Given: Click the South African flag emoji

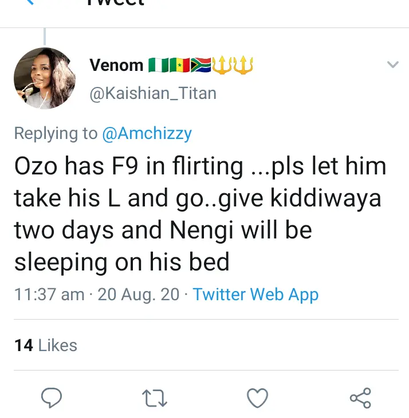Looking at the screenshot, I should [201, 65].
